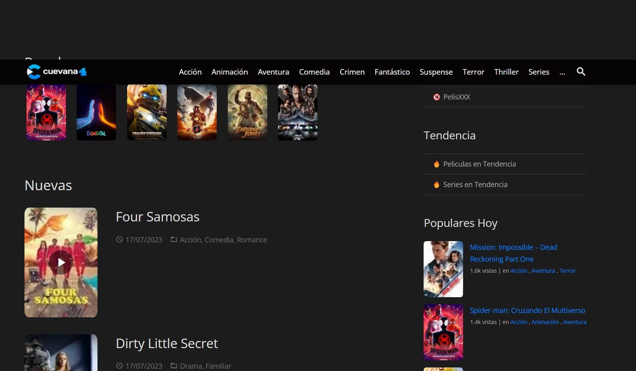Open the Acción genre menu

point(190,72)
